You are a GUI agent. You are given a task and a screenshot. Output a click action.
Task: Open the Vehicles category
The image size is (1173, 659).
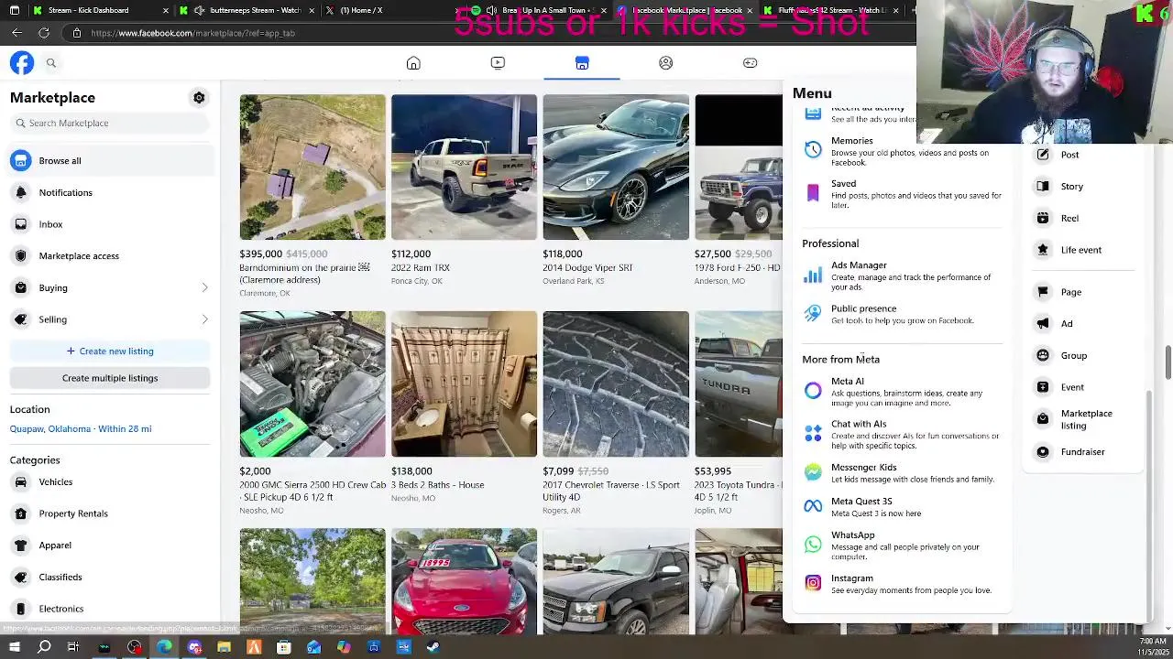[110, 481]
